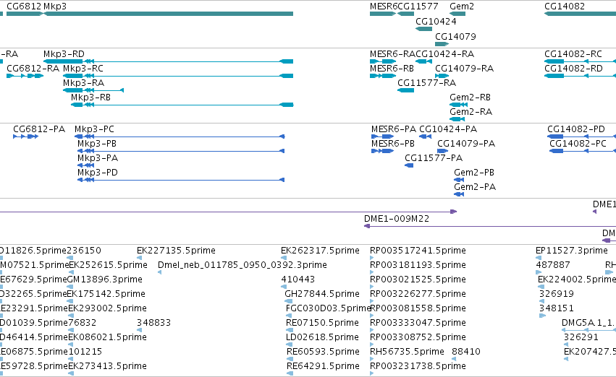Viewport: 616px width, 377px height.
Task: Click the CG10424 gene label in the top track
Action: (436, 22)
